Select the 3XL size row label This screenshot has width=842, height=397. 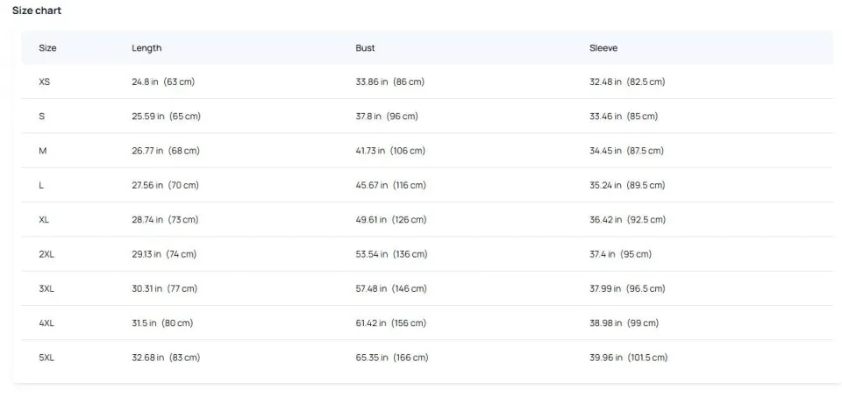click(x=46, y=288)
